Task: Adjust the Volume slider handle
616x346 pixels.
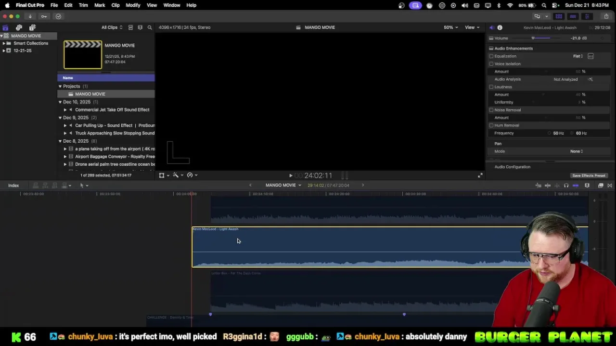Action: 533,38
